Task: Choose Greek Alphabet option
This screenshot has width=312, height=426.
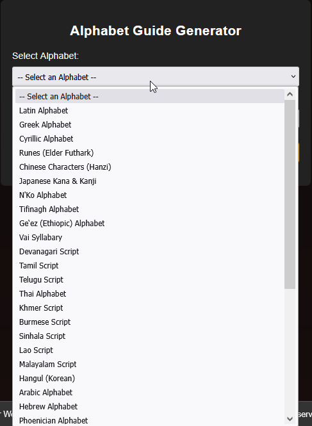Action: [x=150, y=125]
